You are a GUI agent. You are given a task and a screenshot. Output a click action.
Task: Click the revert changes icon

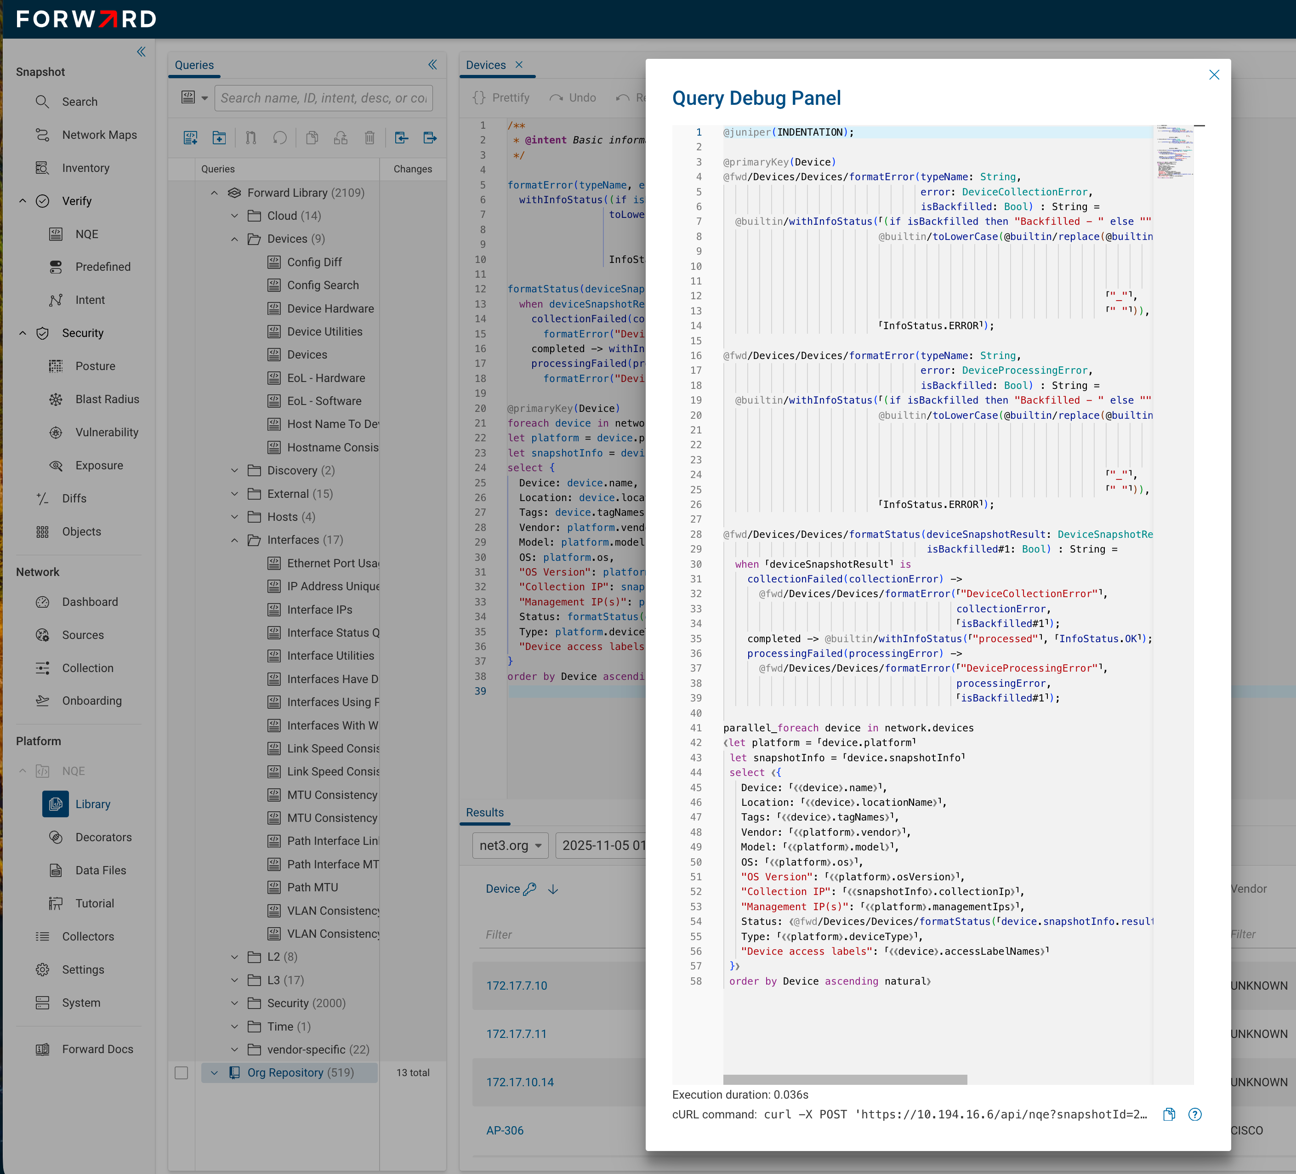tap(279, 137)
